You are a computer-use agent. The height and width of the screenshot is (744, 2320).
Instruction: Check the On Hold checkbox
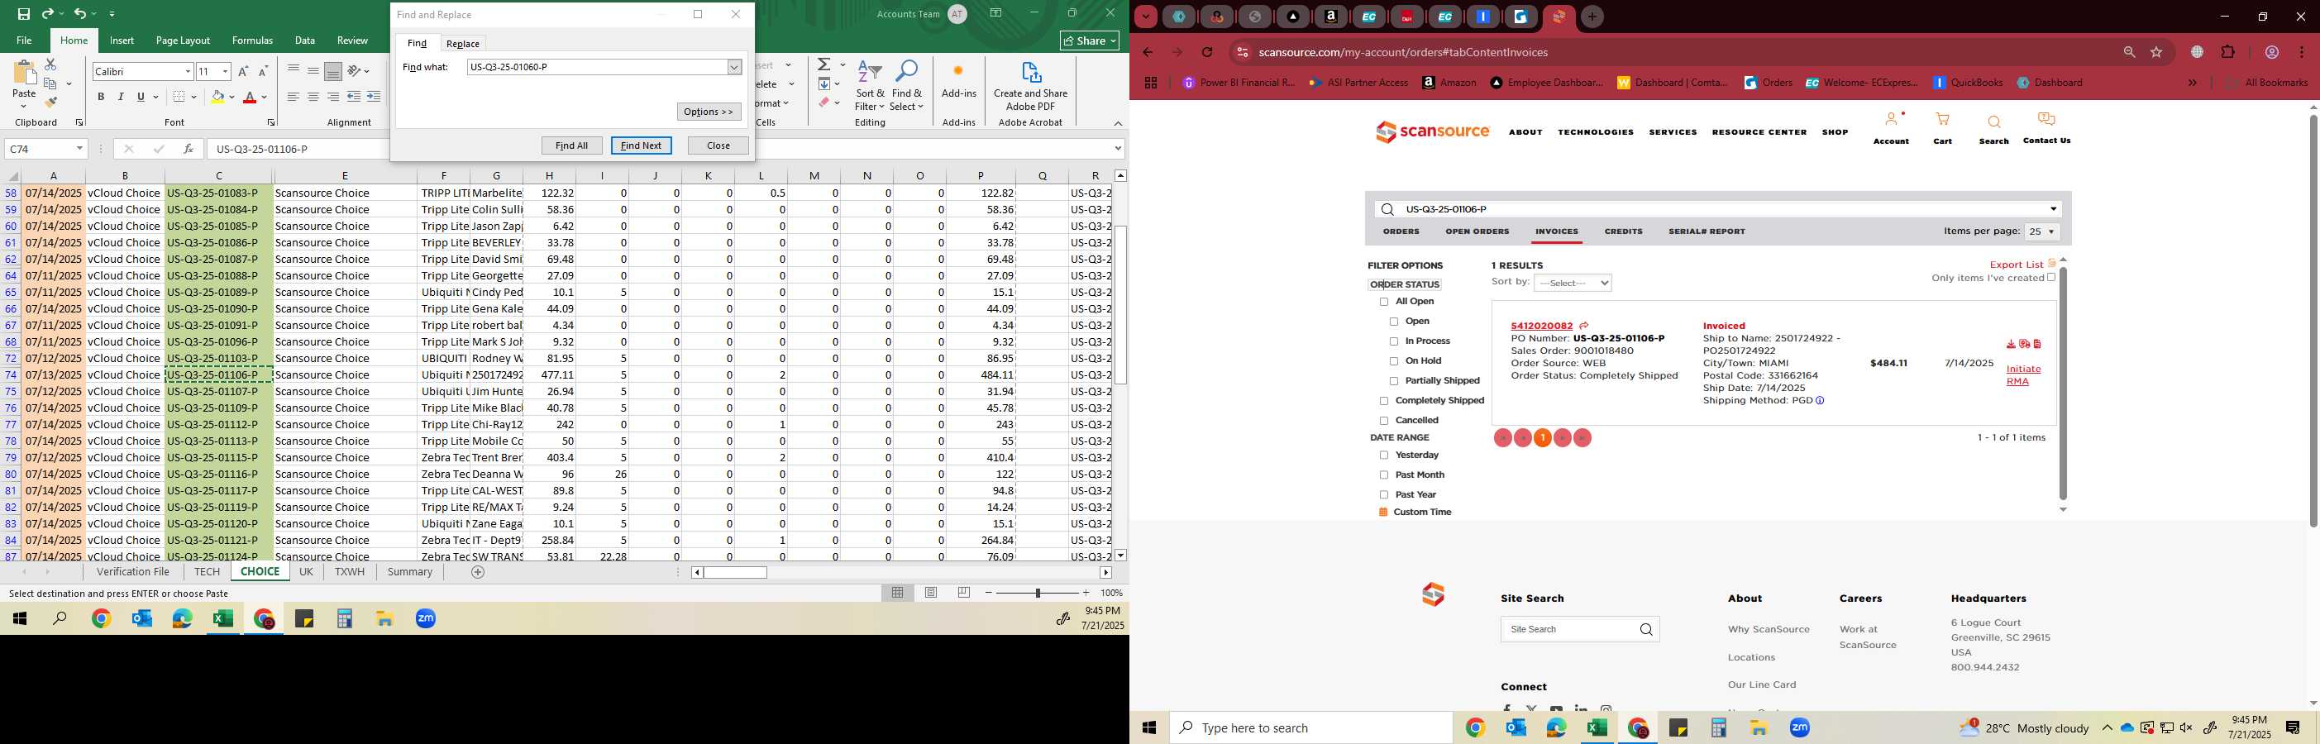tap(1394, 361)
